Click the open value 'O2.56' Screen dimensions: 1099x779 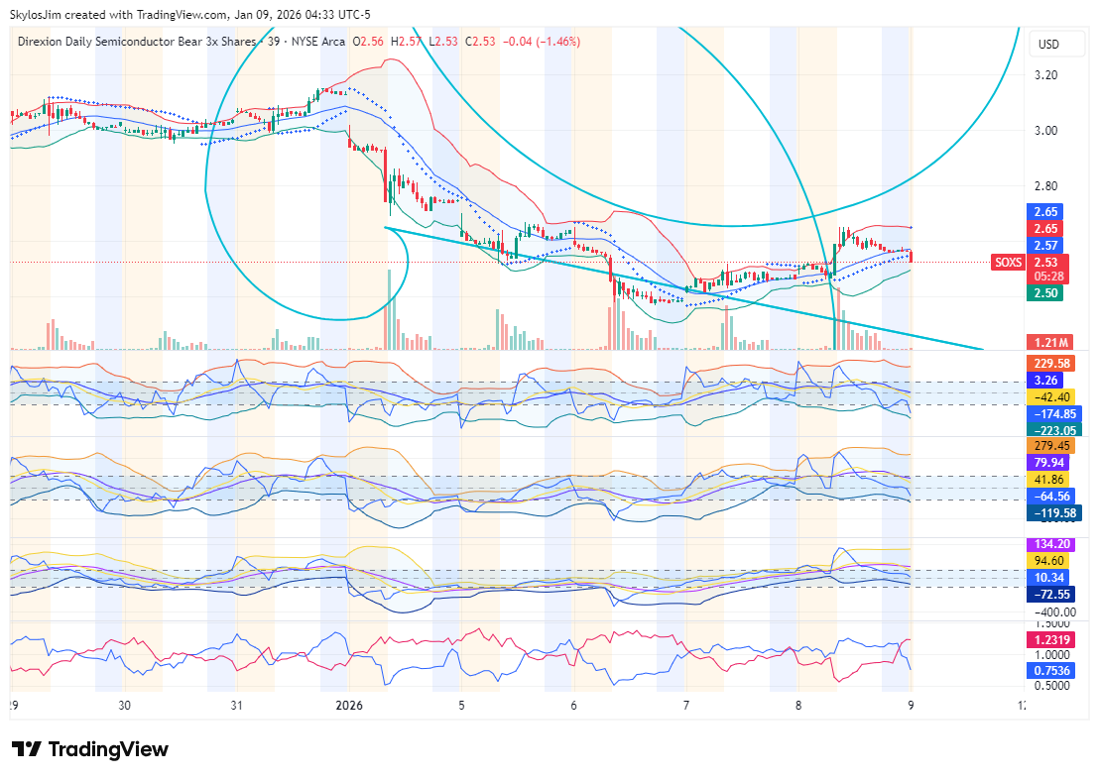tap(368, 42)
